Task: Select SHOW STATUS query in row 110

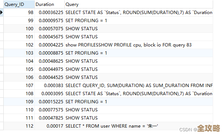Action: coord(81,110)
